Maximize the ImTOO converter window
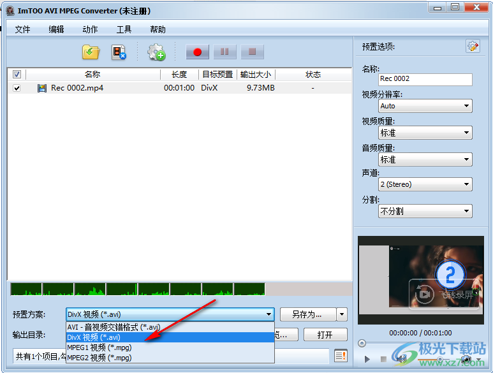The height and width of the screenshot is (373, 493). coord(455,8)
